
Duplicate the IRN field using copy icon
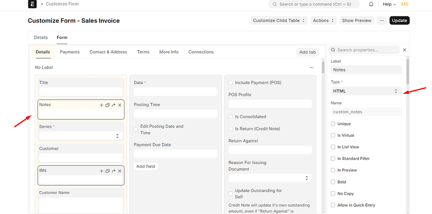point(108,171)
